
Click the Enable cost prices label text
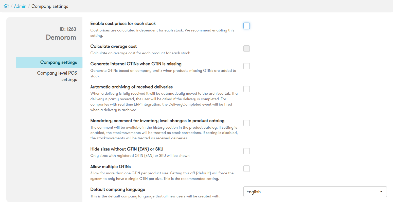[123, 23]
